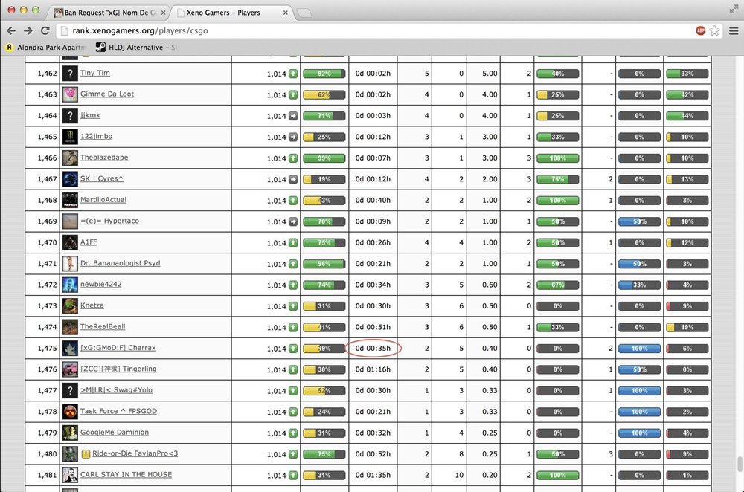Click Task Force ^ FPSGOD's radiation avatar
The height and width of the screenshot is (492, 744).
click(70, 412)
